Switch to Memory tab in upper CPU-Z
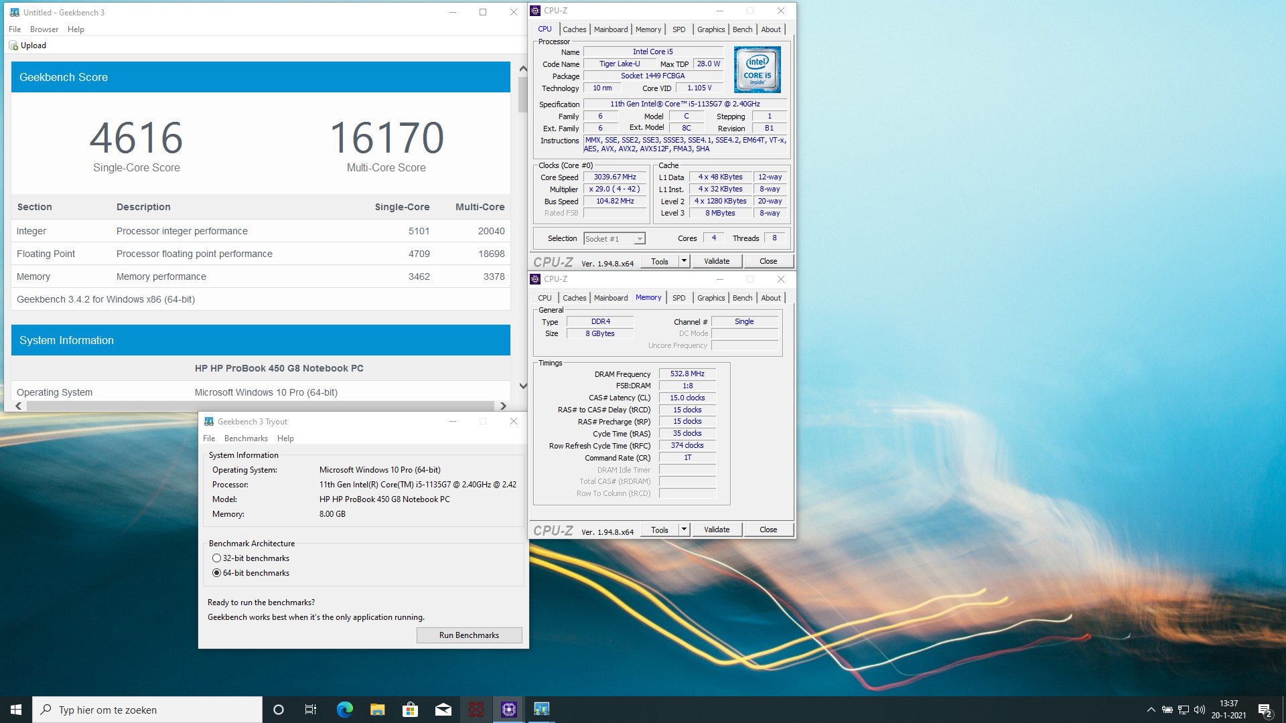Image resolution: width=1286 pixels, height=723 pixels. point(648,29)
